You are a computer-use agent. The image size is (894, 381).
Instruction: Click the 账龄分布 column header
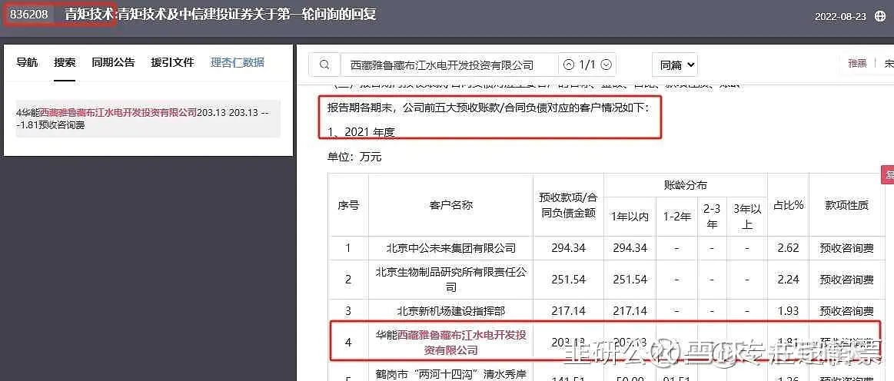point(686,186)
